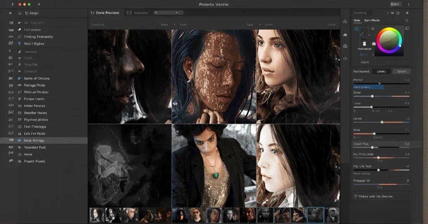This screenshot has height=224, width=428.
Task: Open the hamburger menu next to Eingis
Action: pyautogui.click(x=20, y=13)
